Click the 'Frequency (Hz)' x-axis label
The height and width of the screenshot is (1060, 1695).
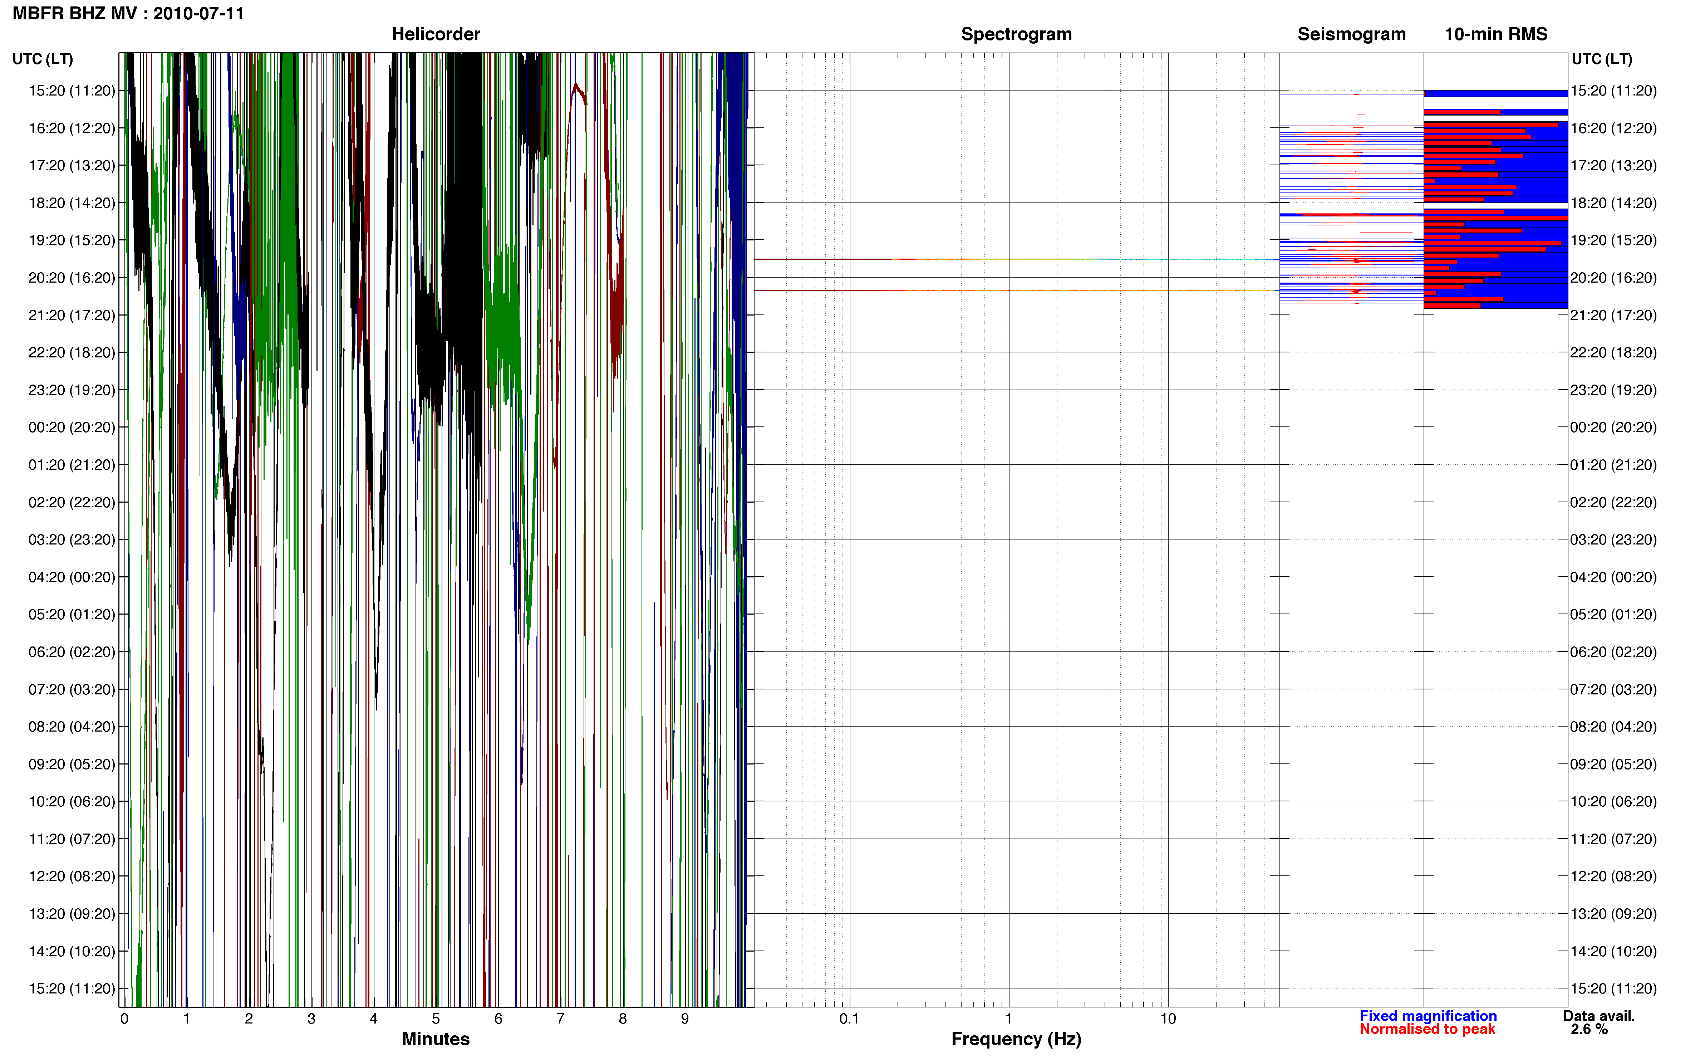click(1016, 1039)
